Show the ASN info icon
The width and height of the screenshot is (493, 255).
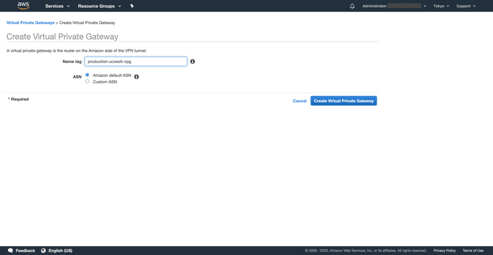(x=136, y=76)
